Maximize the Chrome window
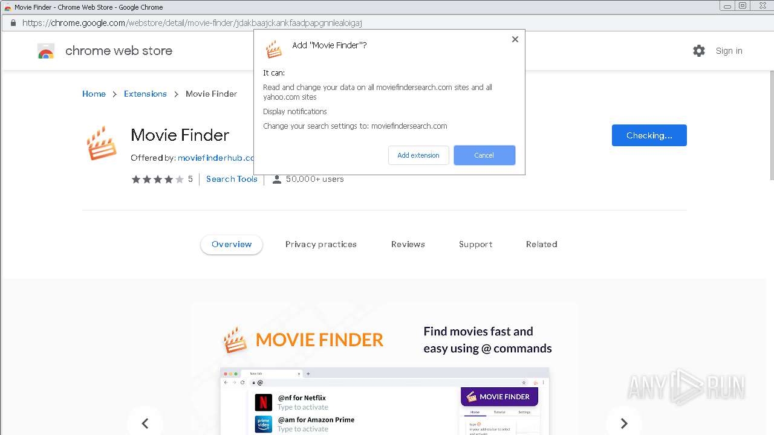 [743, 5]
